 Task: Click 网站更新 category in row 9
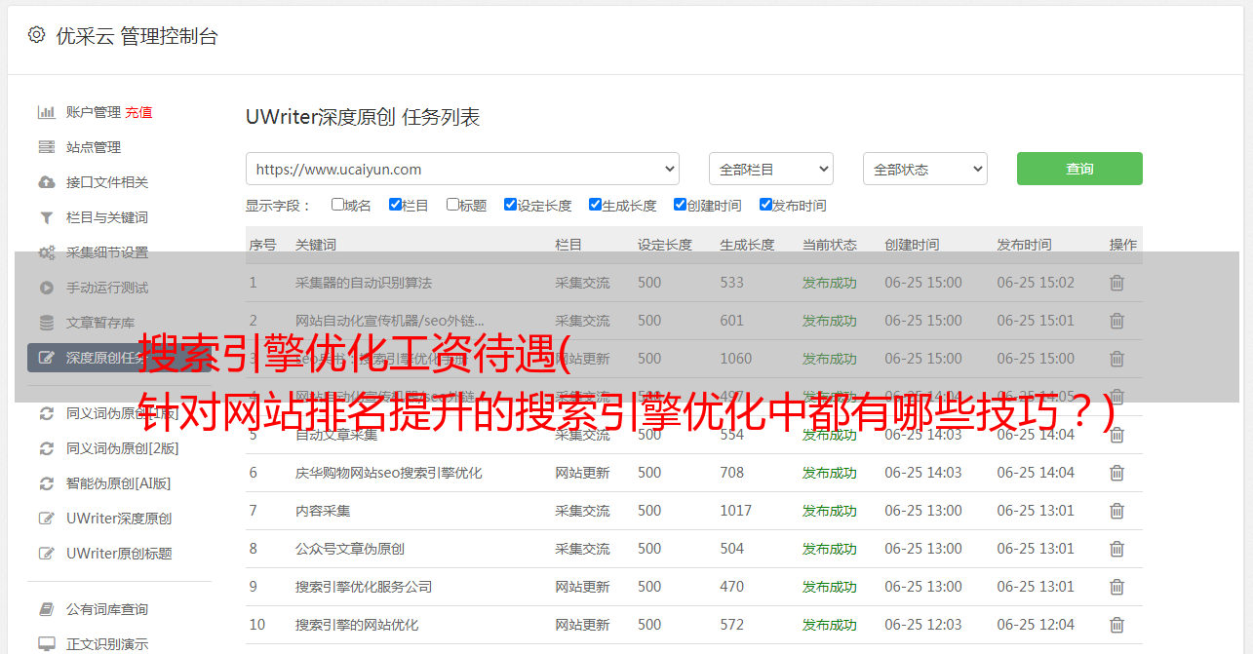click(x=582, y=587)
